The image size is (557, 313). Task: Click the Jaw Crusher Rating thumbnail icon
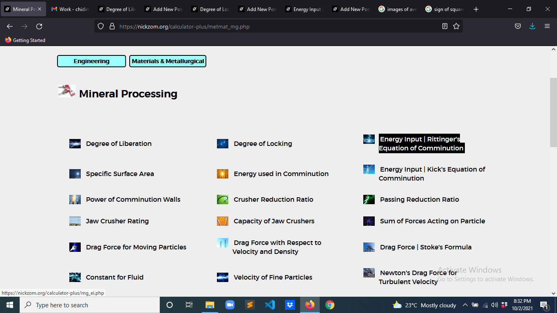tap(75, 221)
